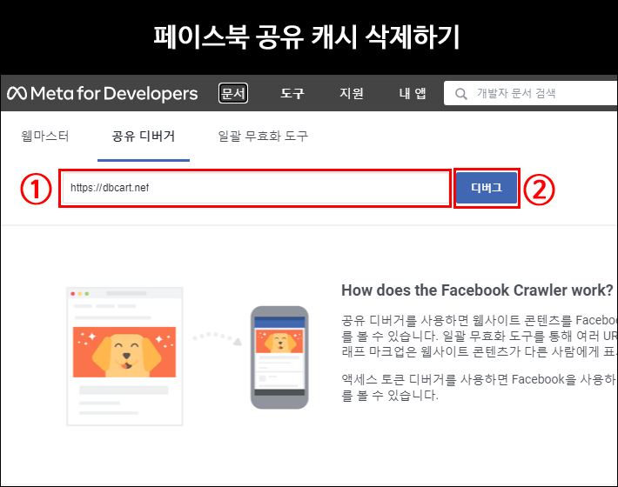Image resolution: width=618 pixels, height=487 pixels.
Task: Click the magnifier search icon
Action: pyautogui.click(x=460, y=93)
